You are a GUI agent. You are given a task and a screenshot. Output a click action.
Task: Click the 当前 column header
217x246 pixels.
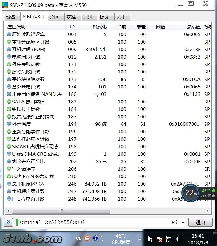point(118,26)
